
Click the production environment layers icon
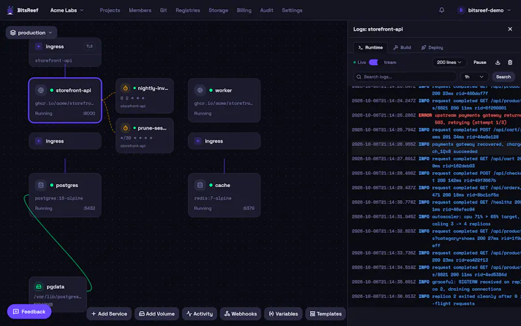click(x=13, y=33)
